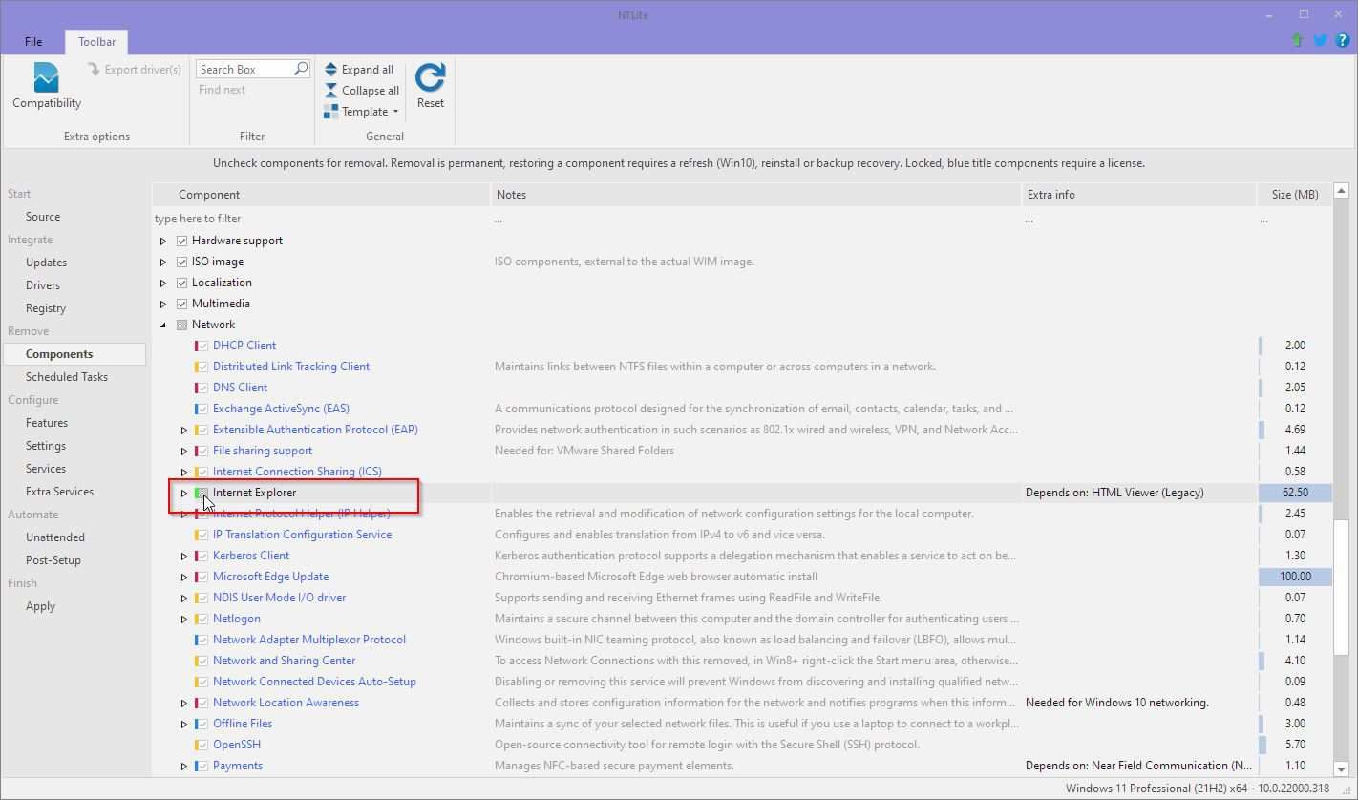Toggle Hardware support checkbox
The image size is (1358, 800).
(181, 241)
